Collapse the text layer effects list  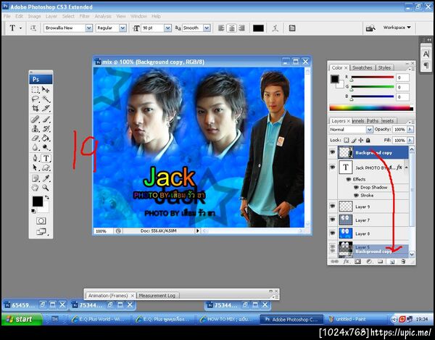point(406,167)
